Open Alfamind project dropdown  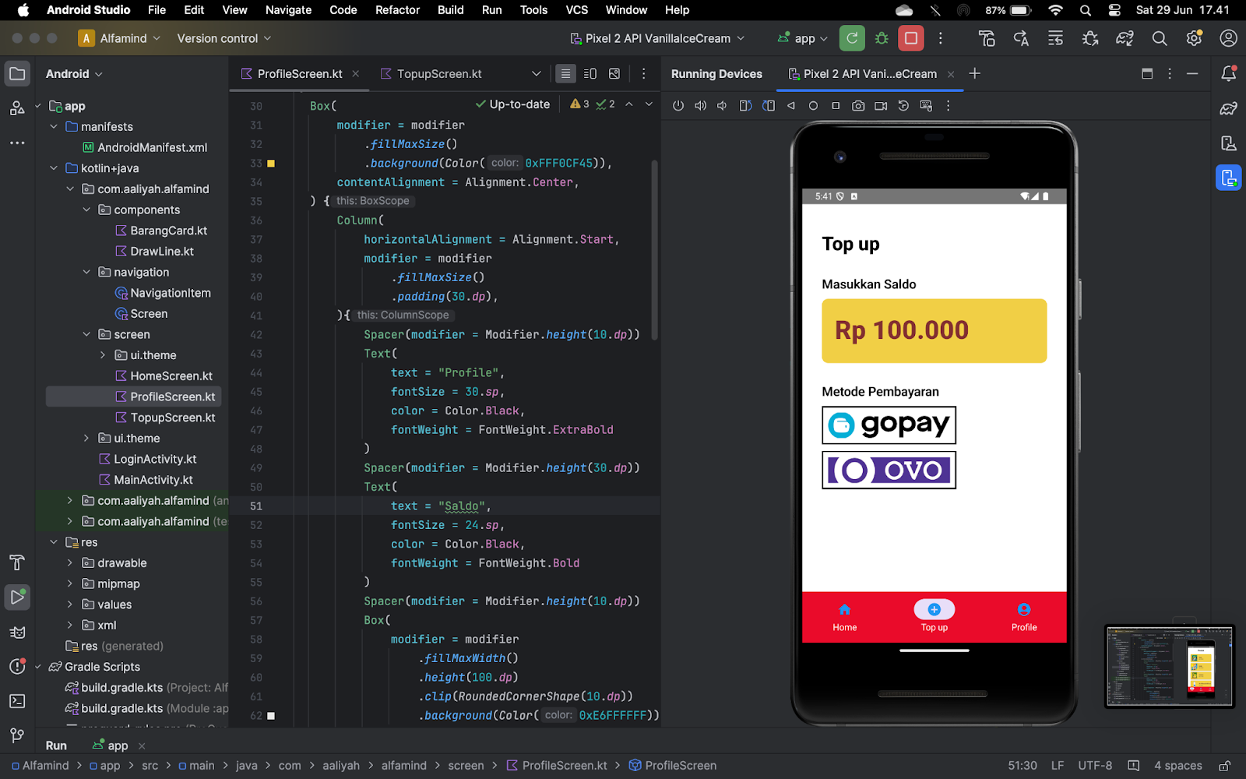(x=120, y=38)
